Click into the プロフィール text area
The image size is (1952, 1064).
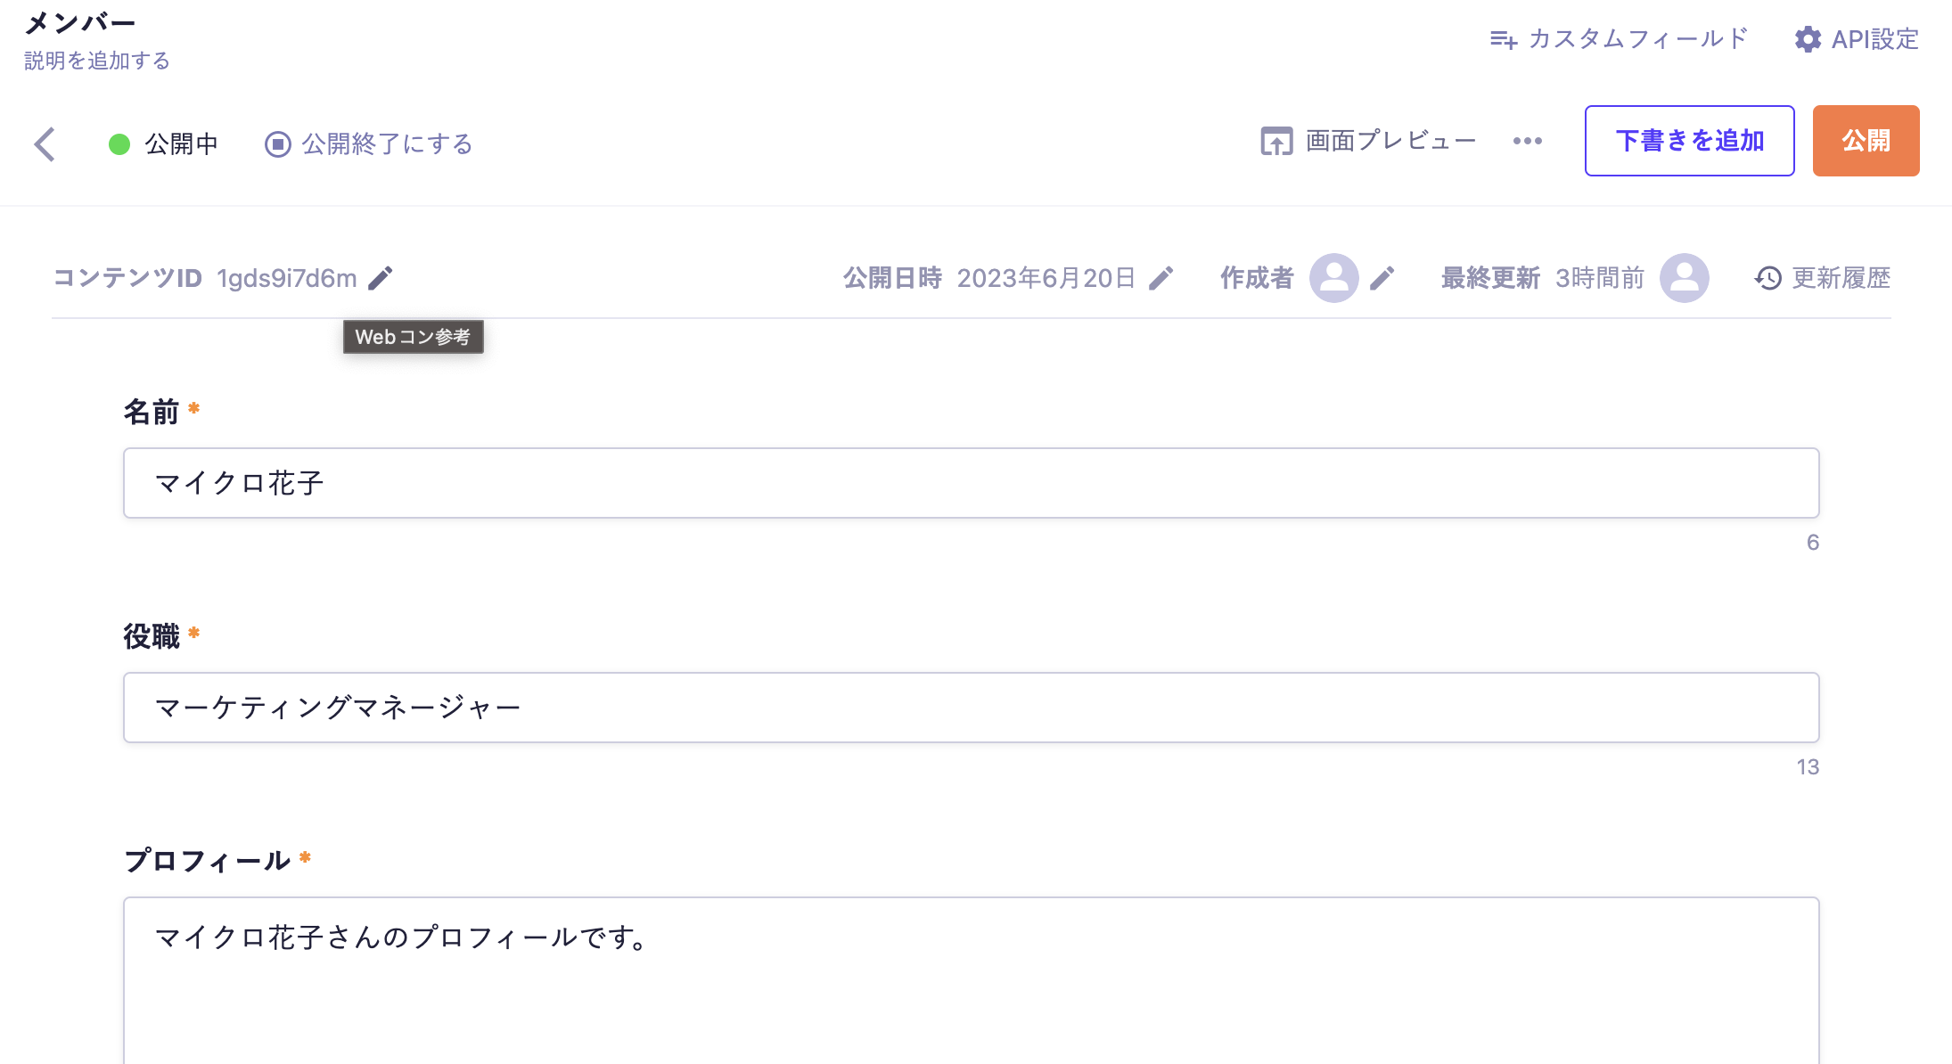point(971,980)
